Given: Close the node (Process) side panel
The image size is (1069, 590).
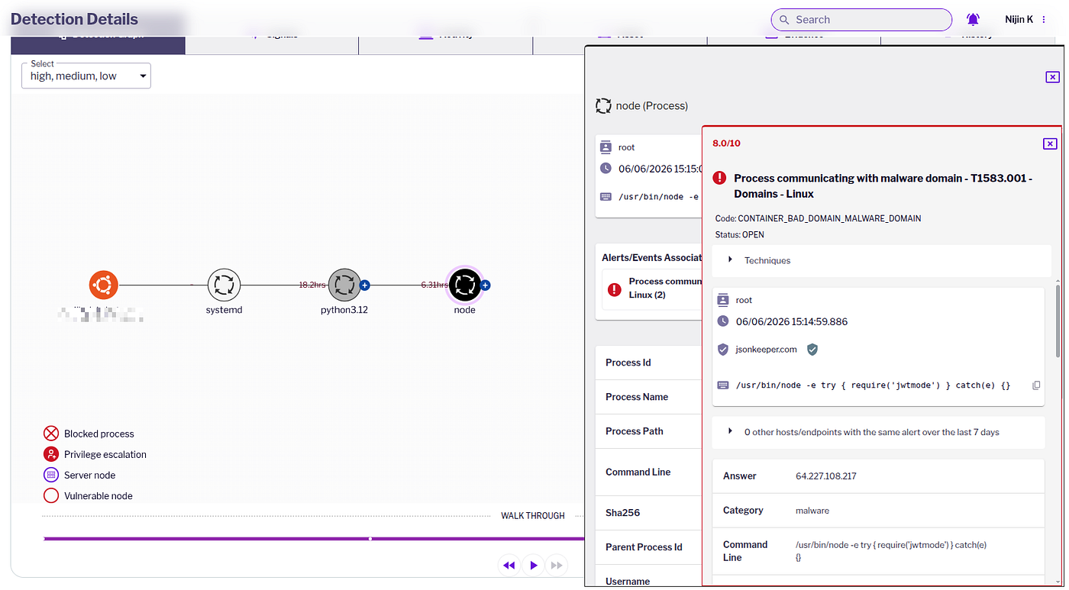Looking at the screenshot, I should [1052, 77].
